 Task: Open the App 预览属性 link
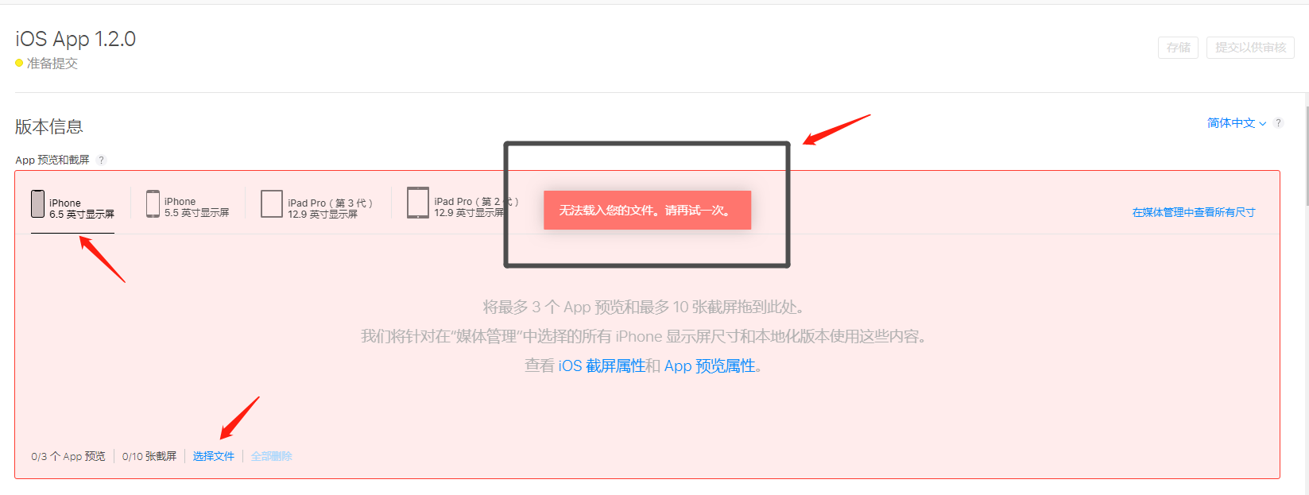710,366
